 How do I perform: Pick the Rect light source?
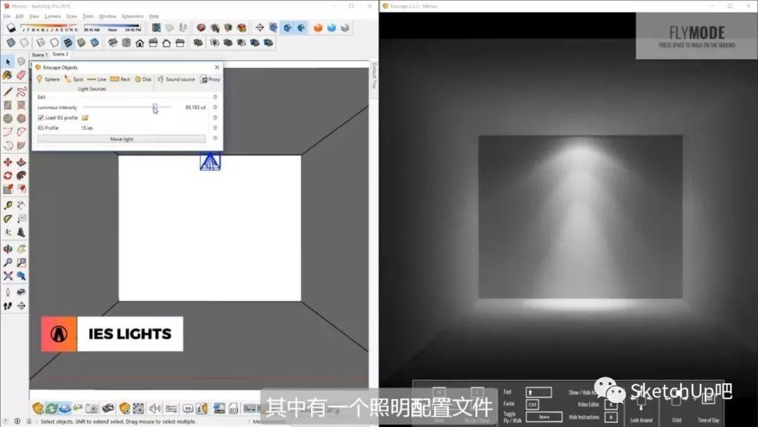(120, 79)
